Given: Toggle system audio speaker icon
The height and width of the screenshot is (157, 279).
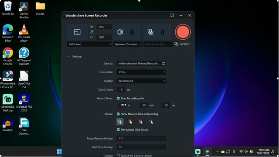Looking at the screenshot, I should (120, 32).
